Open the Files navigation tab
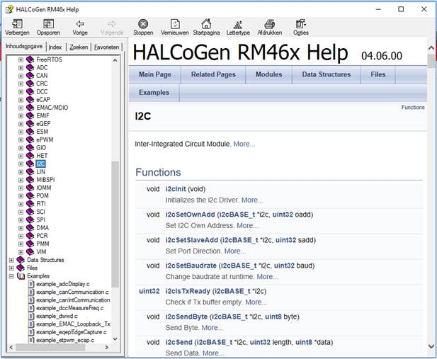This screenshot has height=359, width=437. tap(378, 74)
